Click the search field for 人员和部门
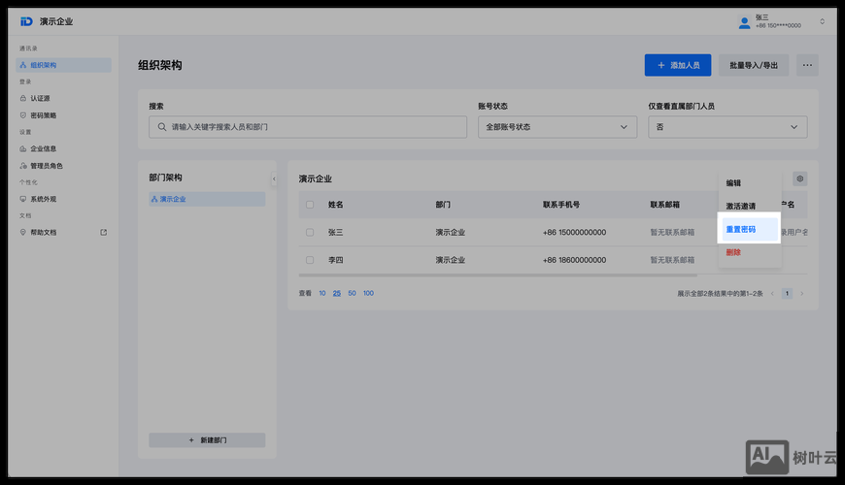Image resolution: width=845 pixels, height=485 pixels. pos(308,127)
